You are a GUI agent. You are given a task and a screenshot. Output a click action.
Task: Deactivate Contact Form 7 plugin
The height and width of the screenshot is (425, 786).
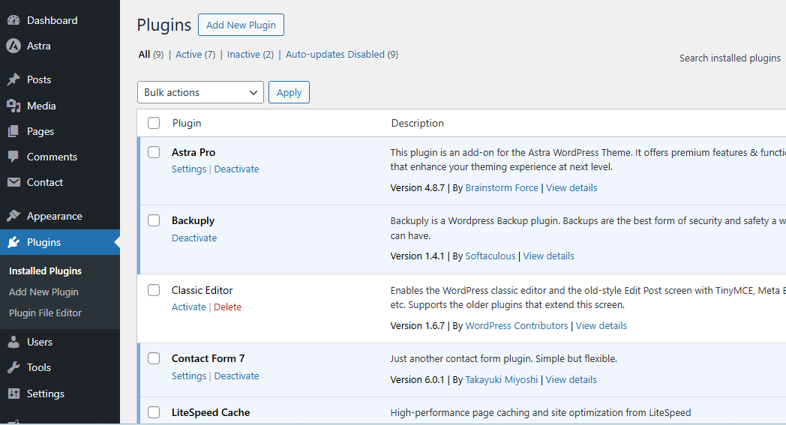[x=236, y=376]
